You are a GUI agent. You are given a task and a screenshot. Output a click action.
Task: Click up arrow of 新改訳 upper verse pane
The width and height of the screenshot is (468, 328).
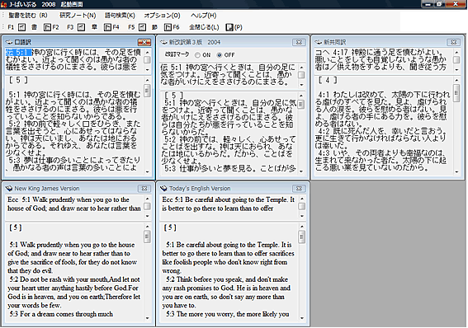(301, 68)
